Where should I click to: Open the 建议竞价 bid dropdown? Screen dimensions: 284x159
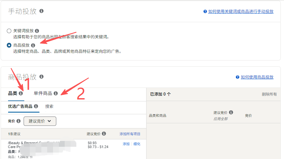click(x=40, y=121)
